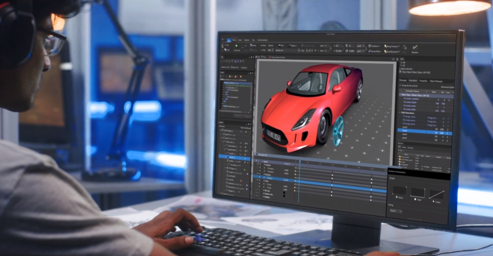The image size is (493, 256).
Task: Click the Cut tool in ribbon
Action: [227, 46]
